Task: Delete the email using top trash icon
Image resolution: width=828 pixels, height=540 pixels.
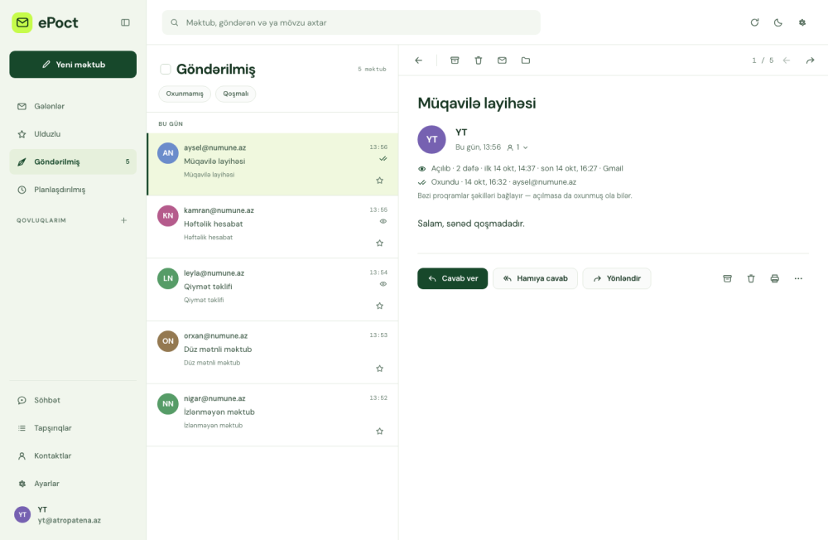Action: (479, 60)
